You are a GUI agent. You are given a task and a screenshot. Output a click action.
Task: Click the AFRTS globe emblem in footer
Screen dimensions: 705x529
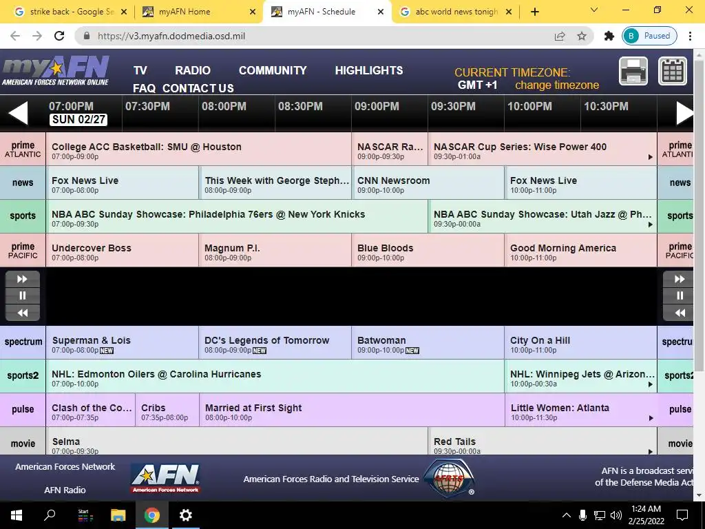pos(449,479)
